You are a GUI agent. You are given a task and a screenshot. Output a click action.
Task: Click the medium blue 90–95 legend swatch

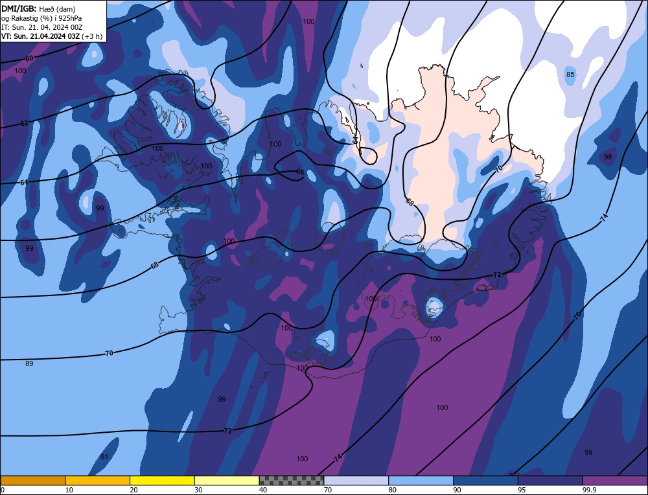(485, 480)
